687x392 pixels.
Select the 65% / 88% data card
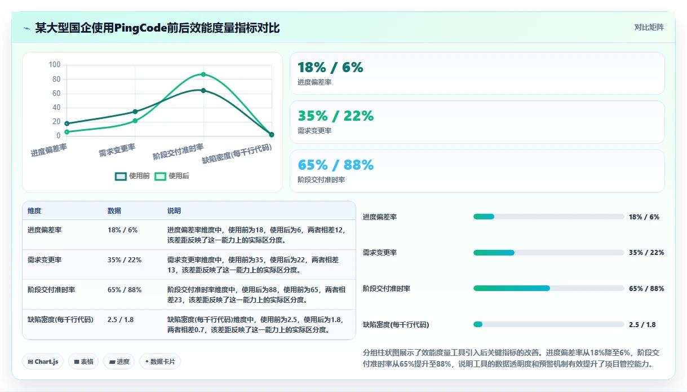point(477,171)
